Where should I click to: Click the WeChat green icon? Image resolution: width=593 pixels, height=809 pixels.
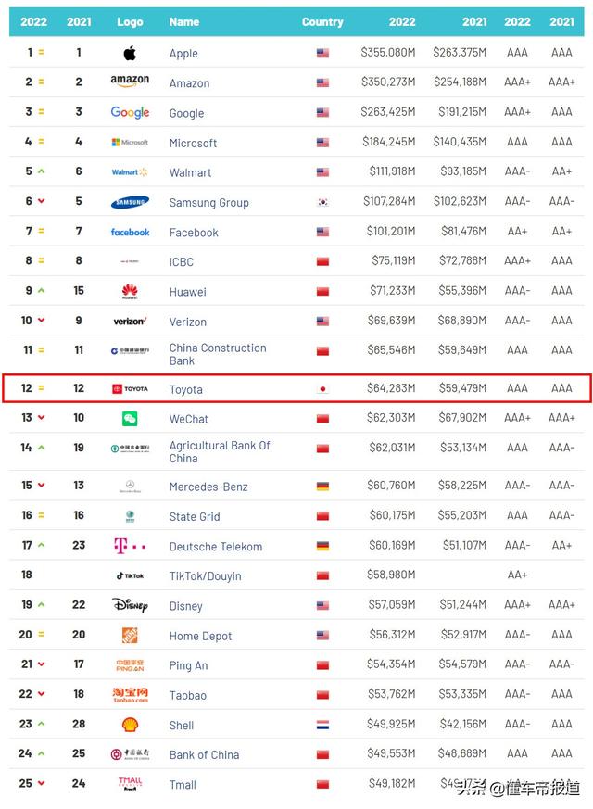[130, 419]
